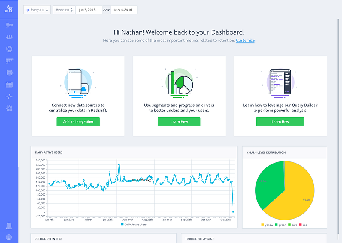
Task: Open the user profile avatar icon
Action: (9, 237)
